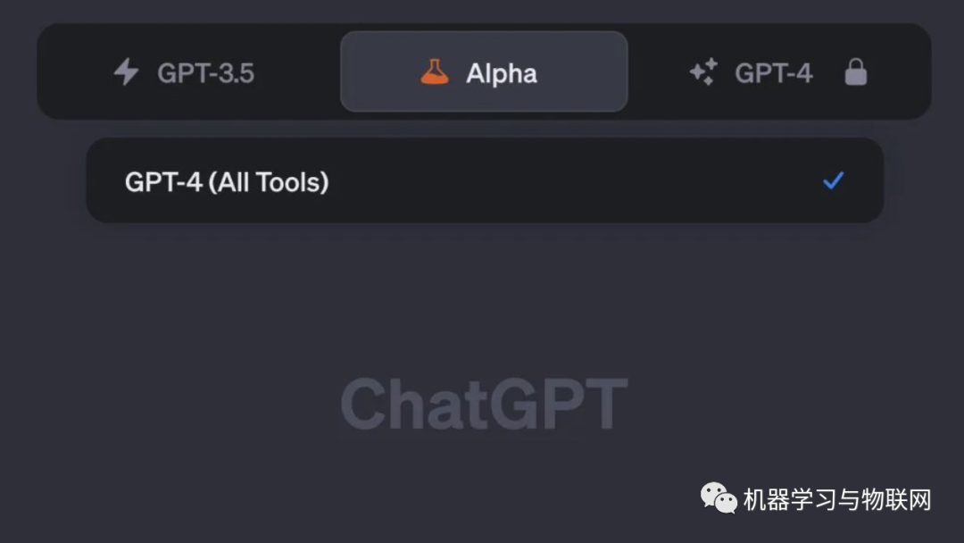Click the "Alpha" text label
The image size is (964, 543).
click(502, 73)
